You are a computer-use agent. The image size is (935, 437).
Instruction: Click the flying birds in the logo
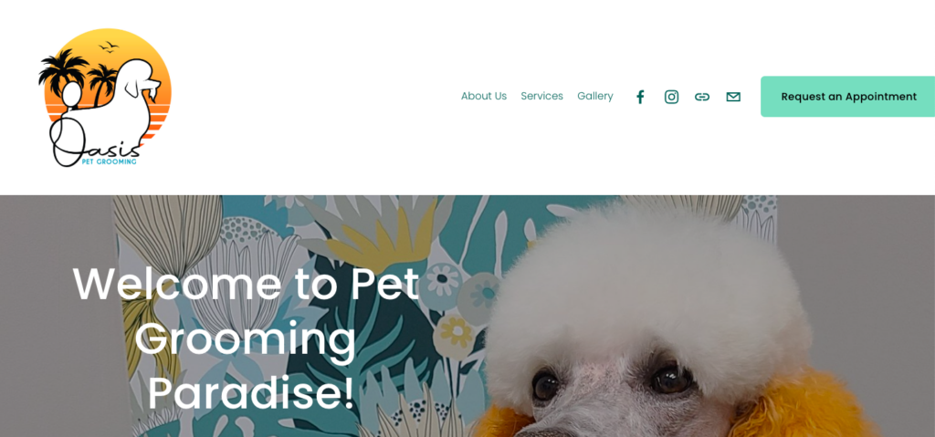[110, 47]
